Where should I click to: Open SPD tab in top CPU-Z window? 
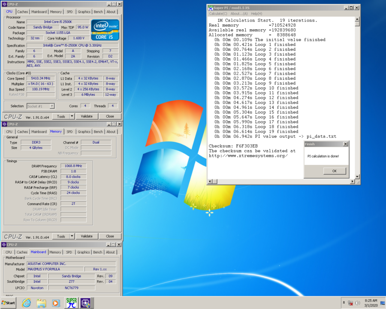69,12
